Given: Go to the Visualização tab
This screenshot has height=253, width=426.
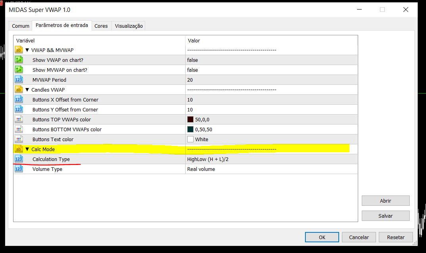Looking at the screenshot, I should coord(129,26).
